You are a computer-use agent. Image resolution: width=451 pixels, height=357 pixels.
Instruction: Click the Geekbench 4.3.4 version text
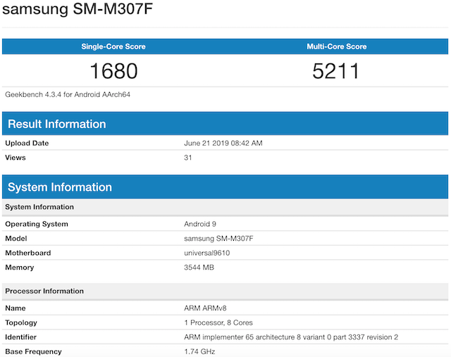click(x=73, y=94)
